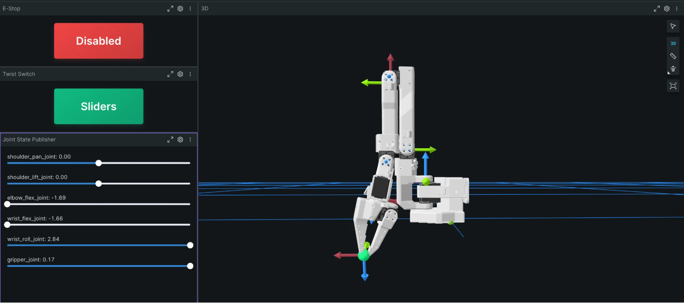Click the green Sliders button
Screen dimensions: 684x303
[x=99, y=107]
